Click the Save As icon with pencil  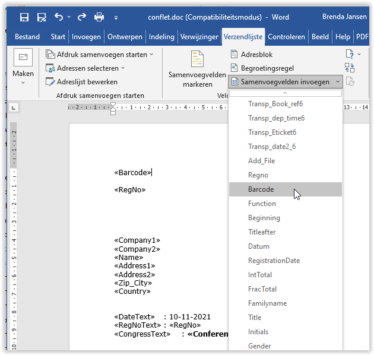point(42,17)
